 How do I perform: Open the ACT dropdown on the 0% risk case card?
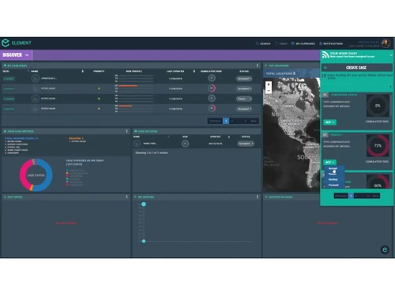329,122
